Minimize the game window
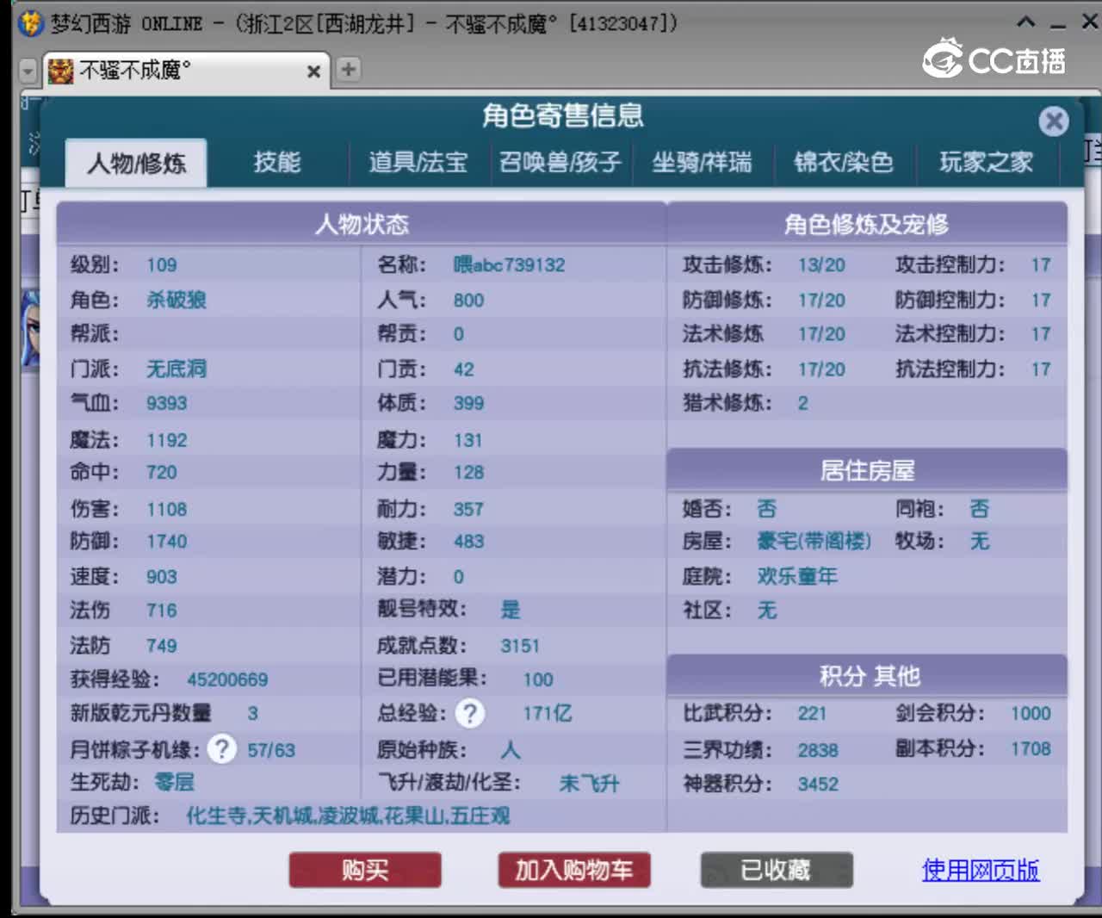Image resolution: width=1102 pixels, height=918 pixels. click(x=1059, y=26)
